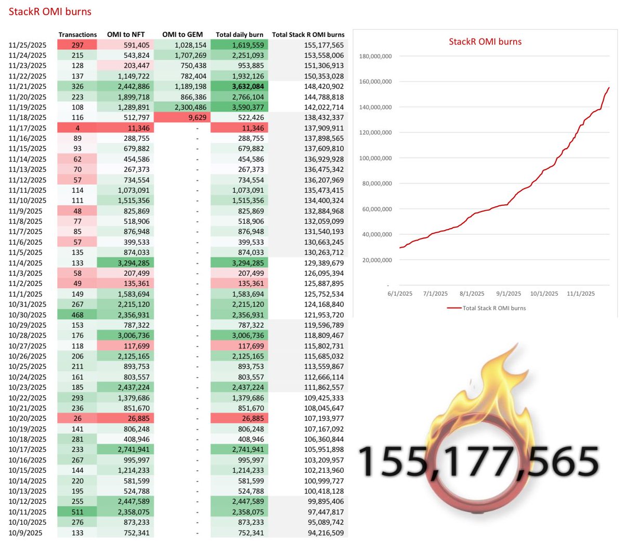Click the 6/1/2025 x-axis label

(x=400, y=294)
